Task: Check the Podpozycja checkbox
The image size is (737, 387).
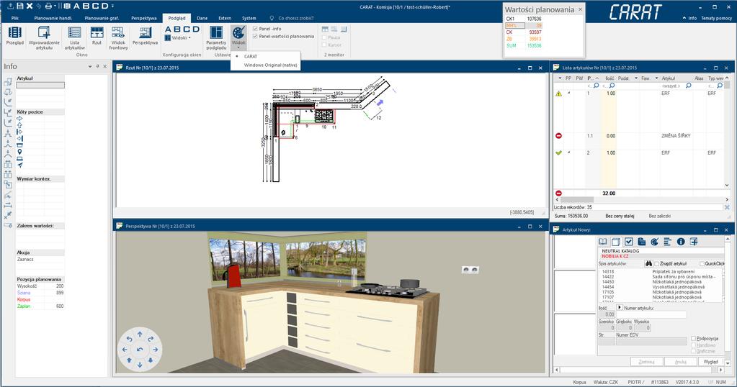Action: click(693, 339)
